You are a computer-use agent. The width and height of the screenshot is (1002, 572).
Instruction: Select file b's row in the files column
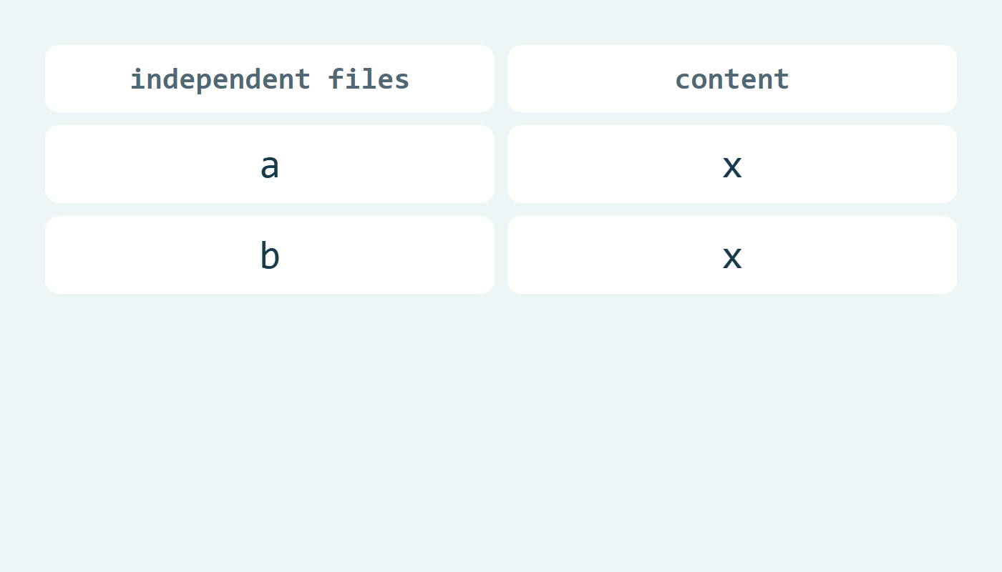point(270,255)
